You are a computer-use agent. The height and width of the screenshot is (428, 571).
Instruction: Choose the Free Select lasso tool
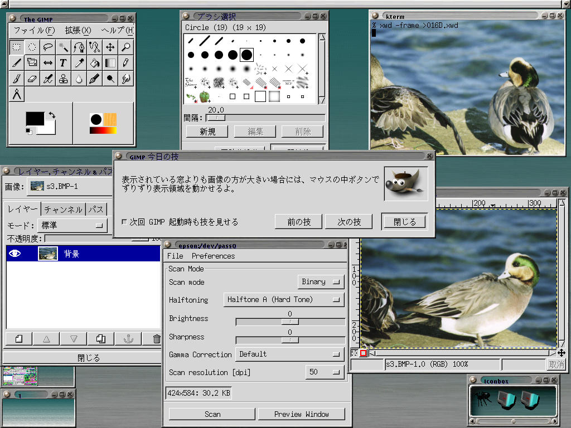(48, 47)
